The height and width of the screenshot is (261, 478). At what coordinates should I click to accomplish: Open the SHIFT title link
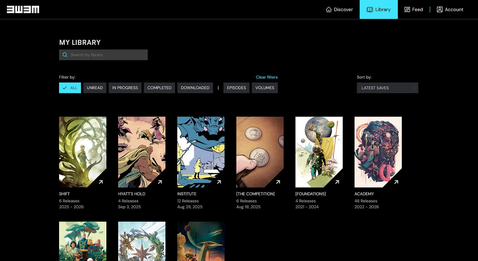(x=64, y=194)
